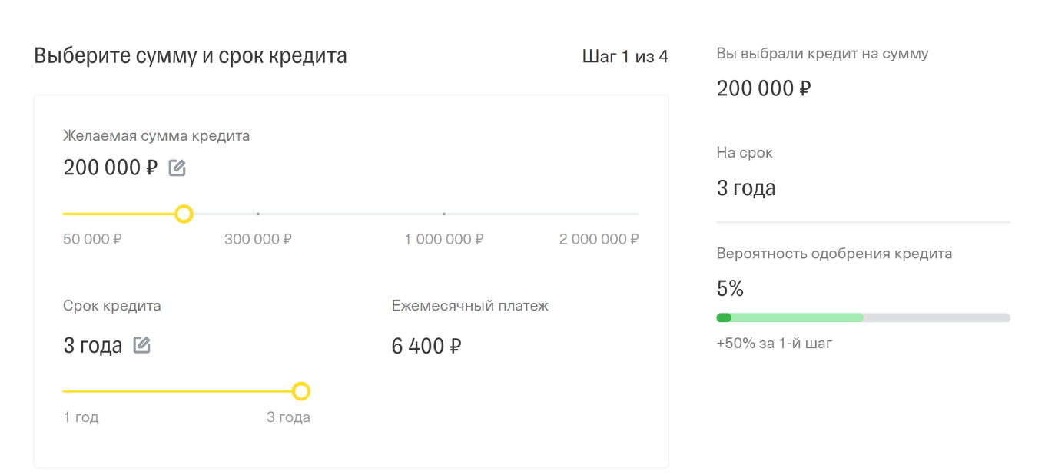Open editing of «Желаемая сумма кредита» value
The image size is (1045, 475).
(x=177, y=167)
